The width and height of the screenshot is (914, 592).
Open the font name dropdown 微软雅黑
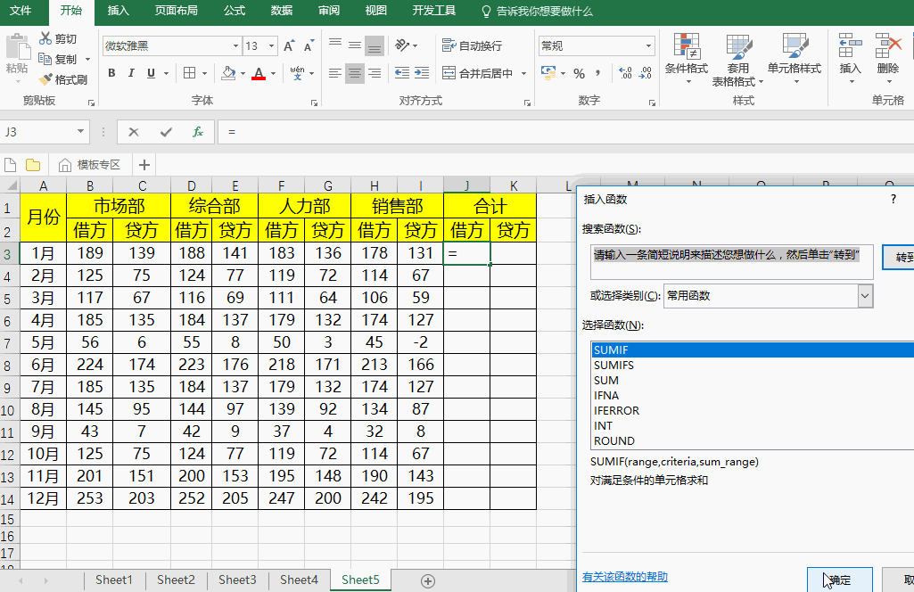(235, 46)
